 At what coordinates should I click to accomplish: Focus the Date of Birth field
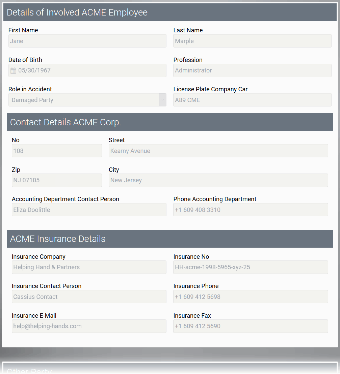click(91, 70)
